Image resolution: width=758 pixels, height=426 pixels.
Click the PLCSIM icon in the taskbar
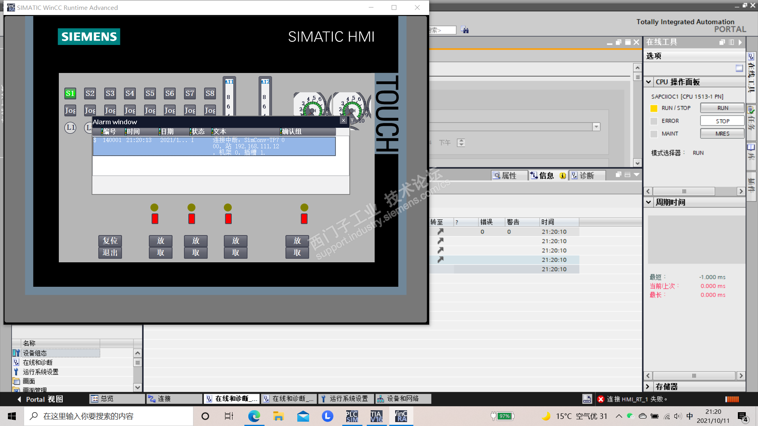[352, 416]
